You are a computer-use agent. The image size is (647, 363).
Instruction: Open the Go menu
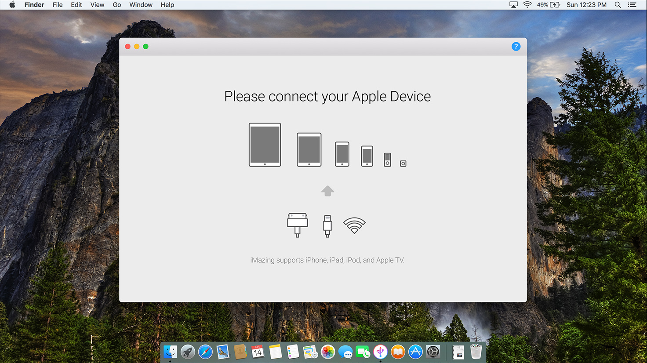coord(117,5)
